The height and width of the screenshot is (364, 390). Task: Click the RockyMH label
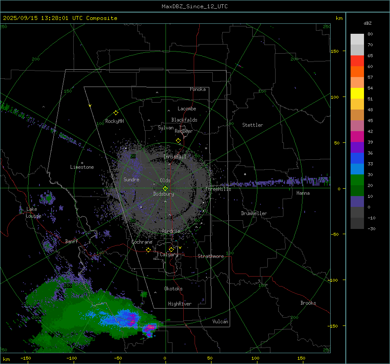point(114,121)
